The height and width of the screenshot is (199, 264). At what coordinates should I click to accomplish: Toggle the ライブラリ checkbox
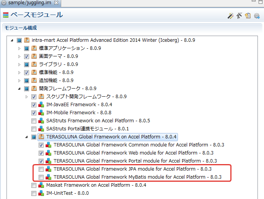click(26, 64)
